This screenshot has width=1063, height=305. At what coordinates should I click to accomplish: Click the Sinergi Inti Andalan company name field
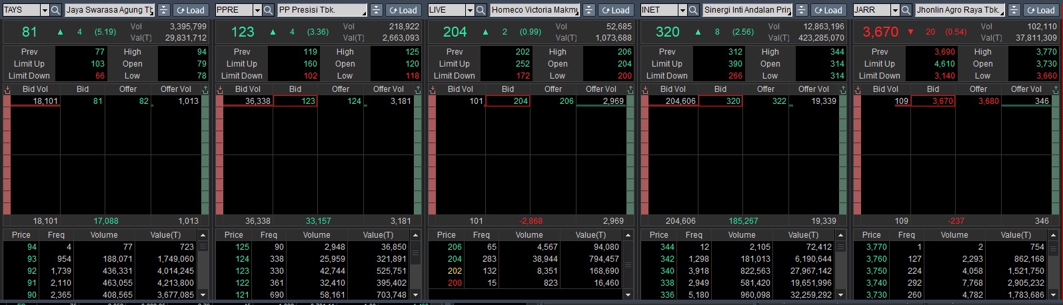coord(747,10)
